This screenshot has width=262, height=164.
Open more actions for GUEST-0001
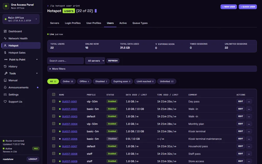pos(249,101)
